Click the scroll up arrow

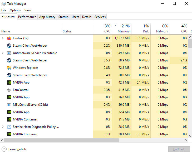tap(190, 37)
